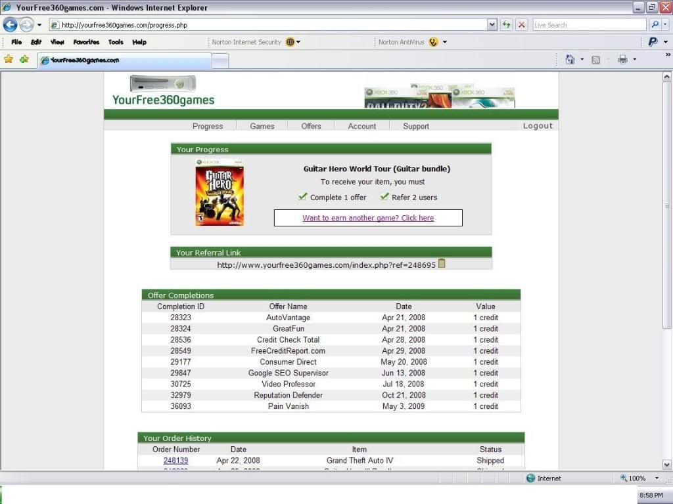Go to the Offers navigation page
The width and height of the screenshot is (673, 504).
(311, 126)
